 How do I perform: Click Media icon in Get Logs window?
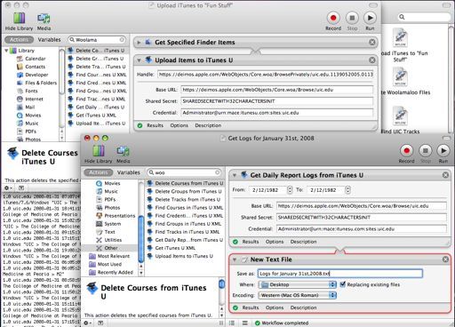[x=123, y=151]
